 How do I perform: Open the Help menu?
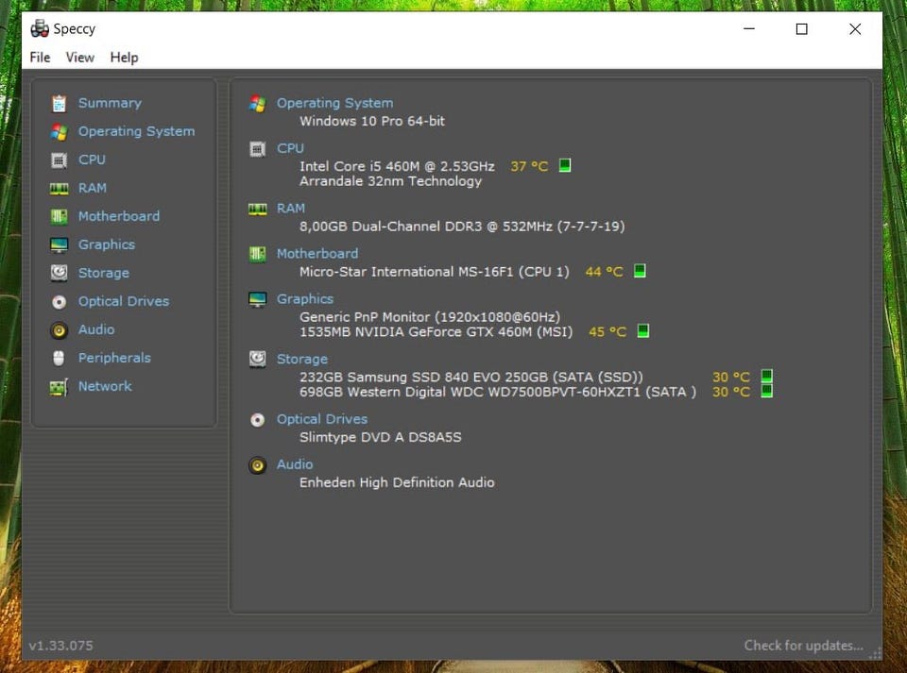(x=124, y=58)
